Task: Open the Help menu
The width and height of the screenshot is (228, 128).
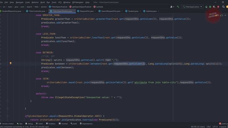Action: [x=87, y=2]
